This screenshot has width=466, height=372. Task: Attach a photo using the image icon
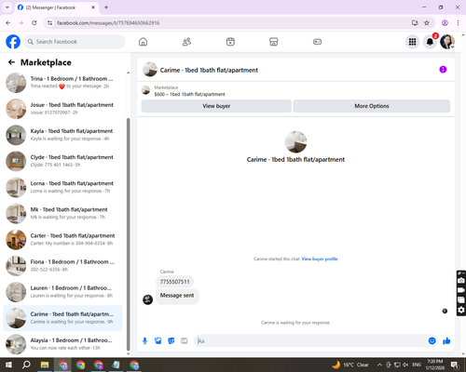[x=158, y=341]
